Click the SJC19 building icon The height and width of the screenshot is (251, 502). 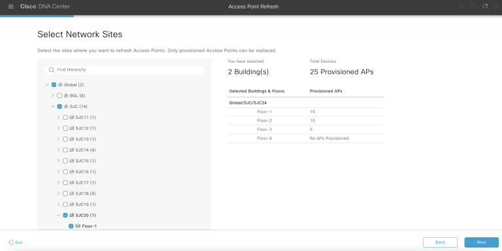tap(72, 204)
